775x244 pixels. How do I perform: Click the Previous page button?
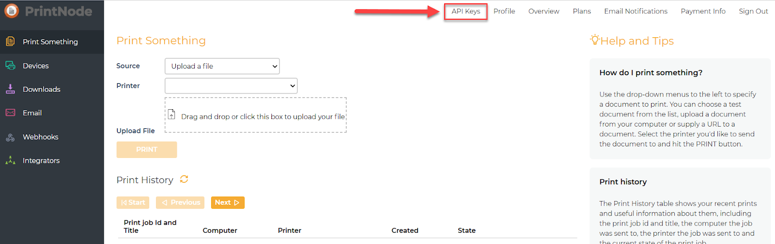coord(180,202)
